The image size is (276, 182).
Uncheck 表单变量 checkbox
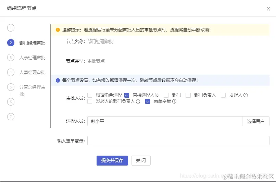(148, 101)
